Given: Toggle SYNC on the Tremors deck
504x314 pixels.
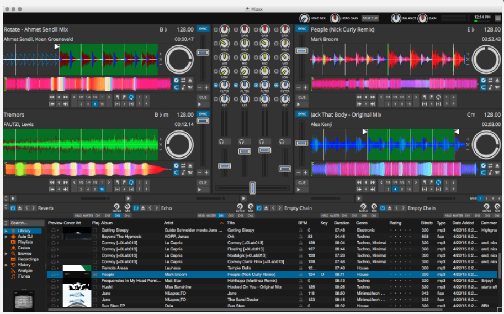Looking at the screenshot, I should tap(203, 114).
